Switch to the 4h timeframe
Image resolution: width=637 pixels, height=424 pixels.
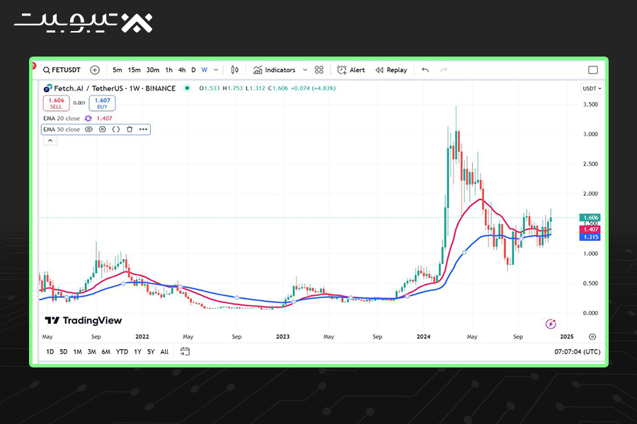click(x=182, y=70)
